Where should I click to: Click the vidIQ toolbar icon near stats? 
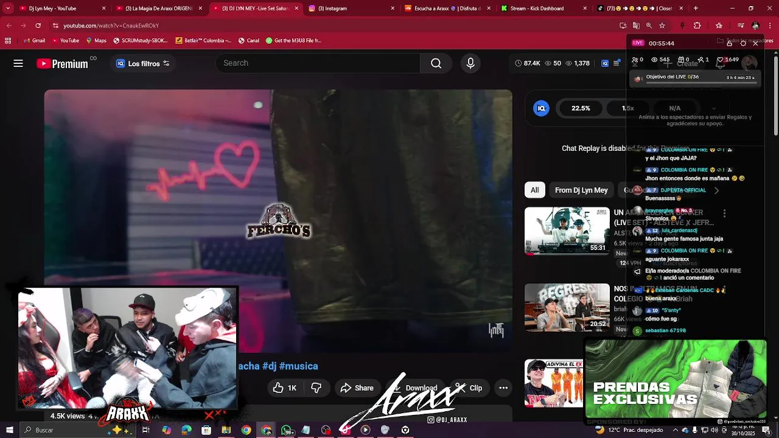[605, 63]
